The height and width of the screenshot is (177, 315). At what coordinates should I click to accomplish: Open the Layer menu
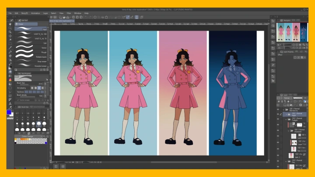(x=45, y=13)
